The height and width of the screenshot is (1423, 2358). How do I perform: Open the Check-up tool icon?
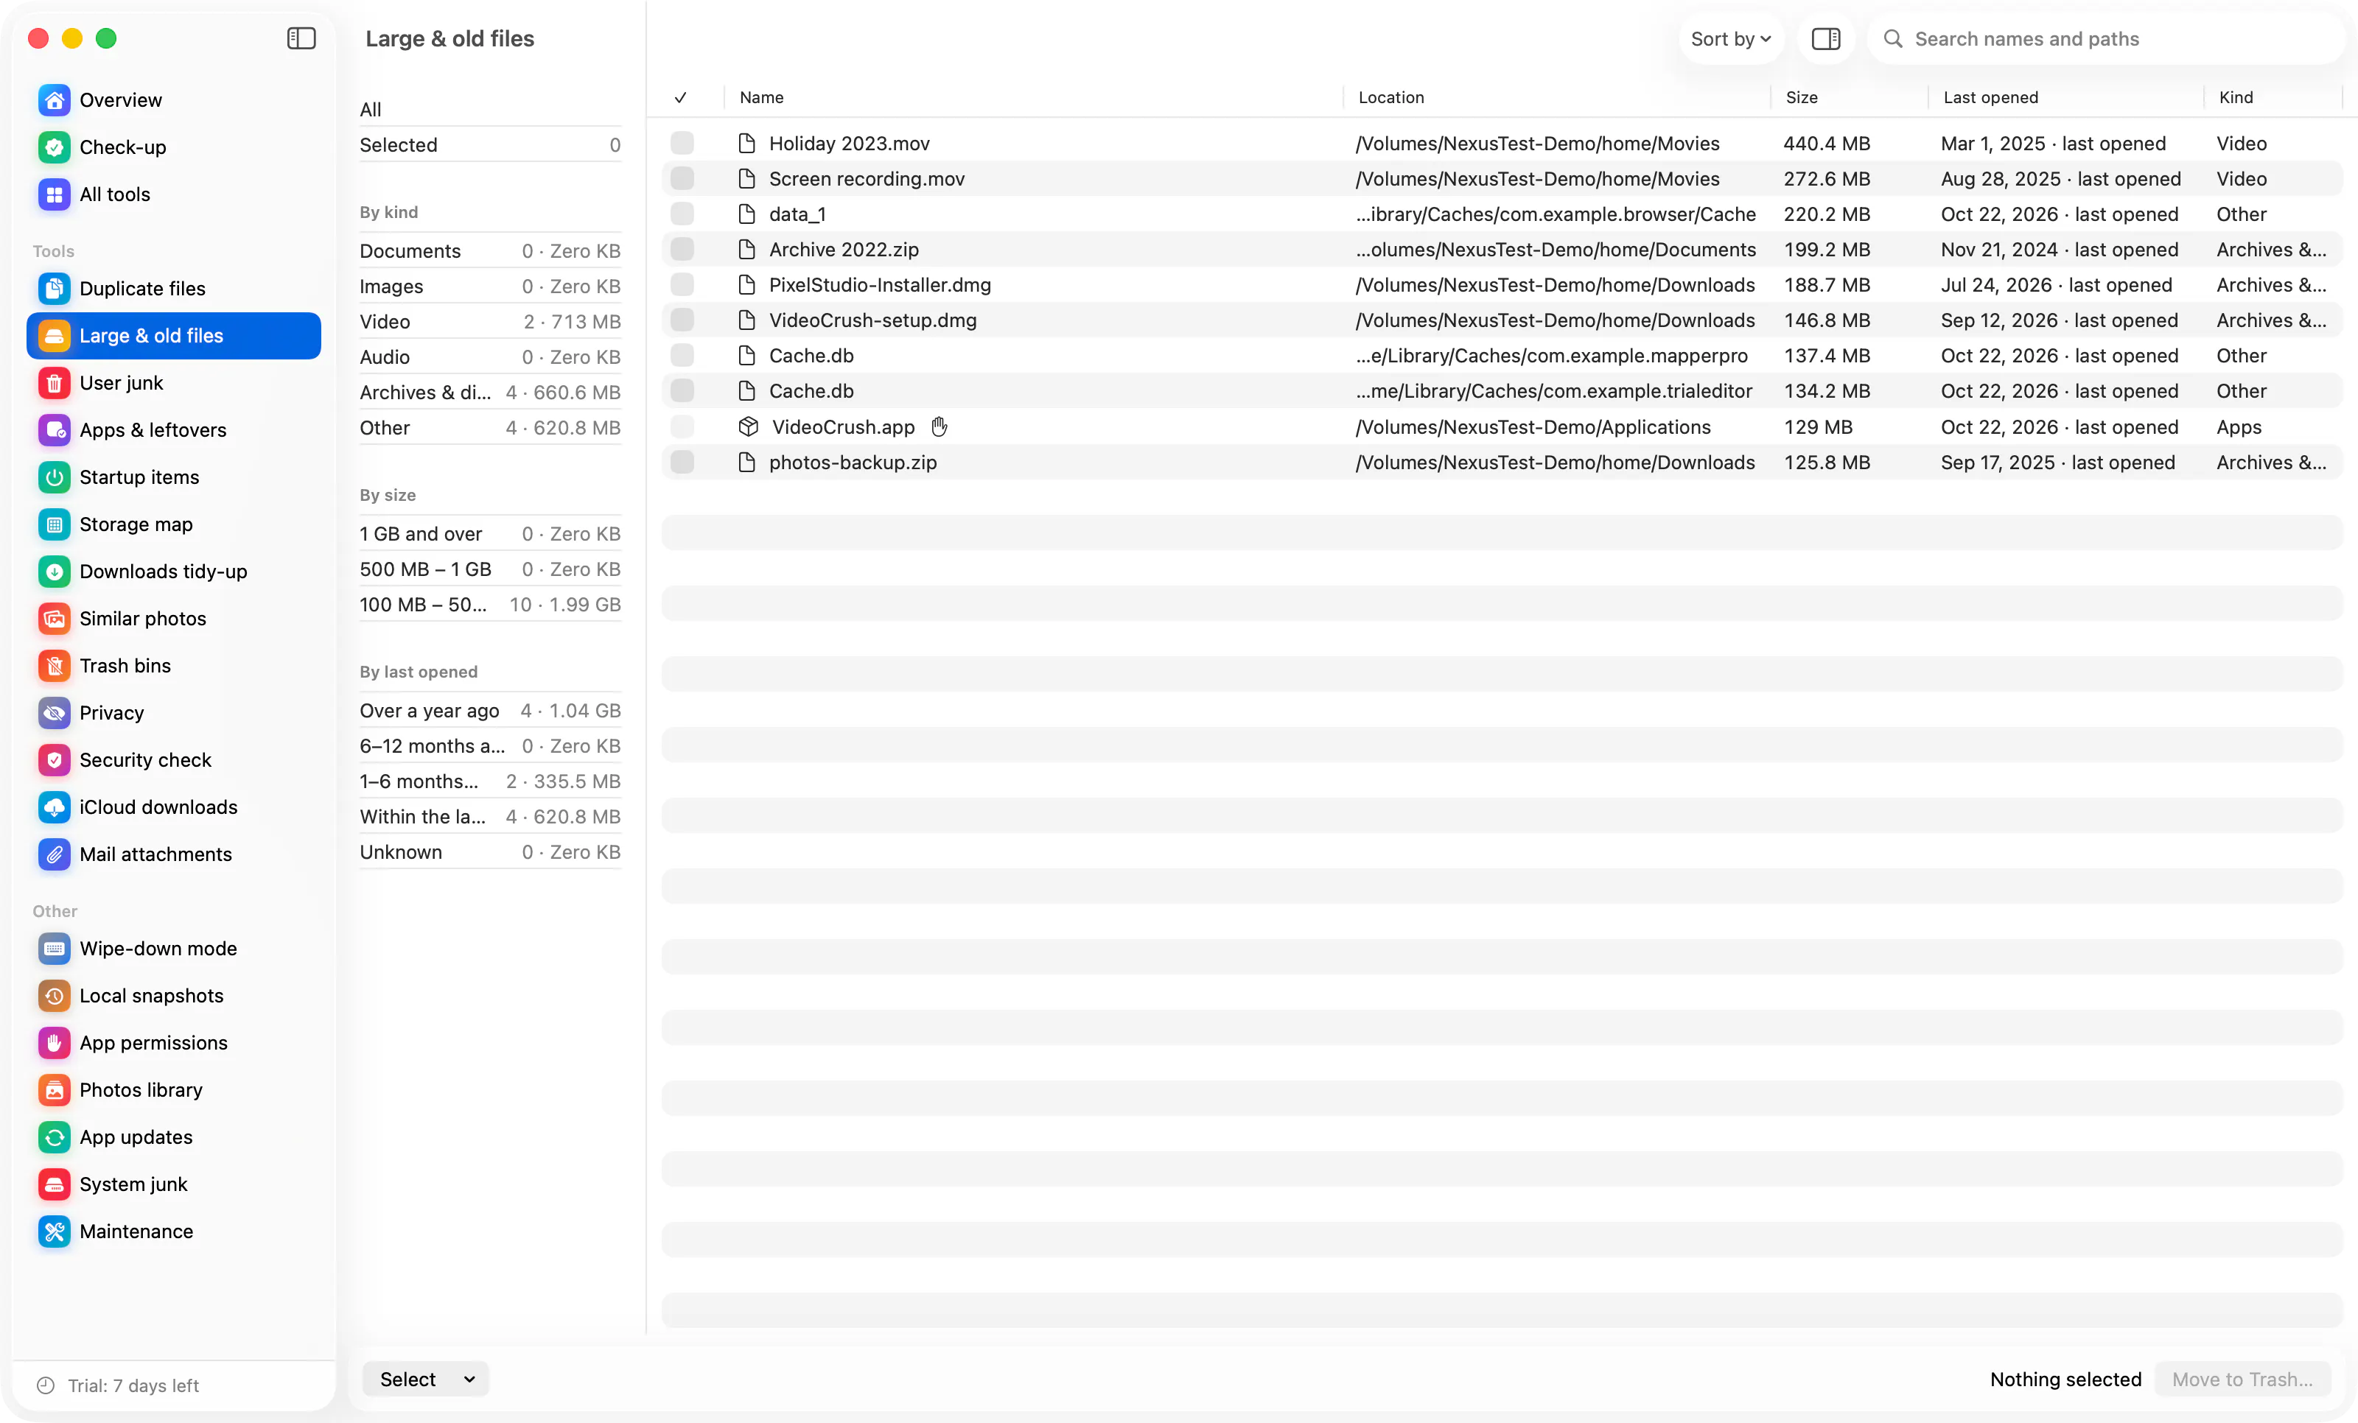(55, 147)
